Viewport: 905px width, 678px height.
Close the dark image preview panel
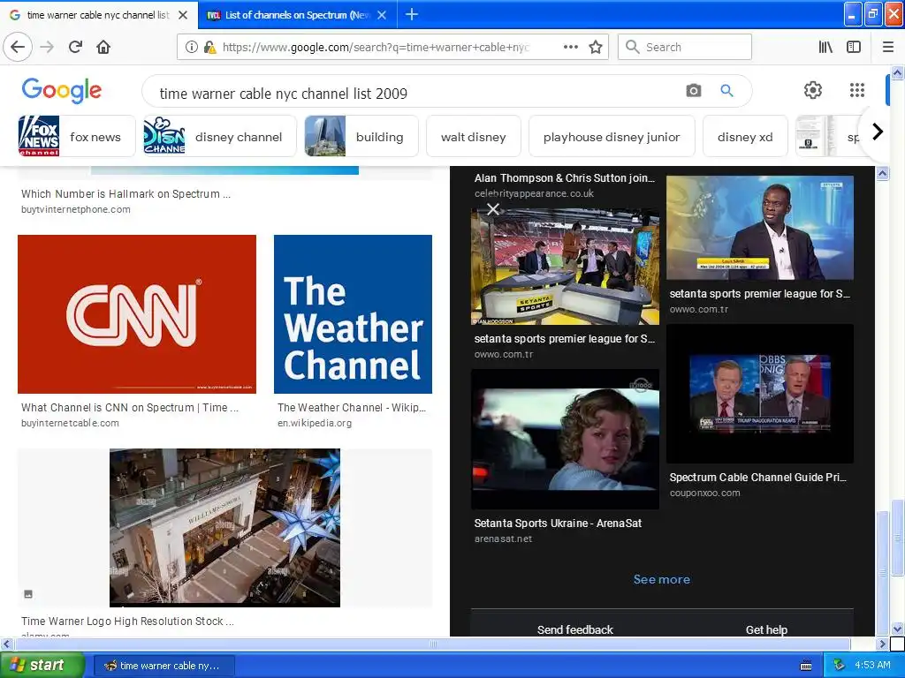click(x=493, y=209)
